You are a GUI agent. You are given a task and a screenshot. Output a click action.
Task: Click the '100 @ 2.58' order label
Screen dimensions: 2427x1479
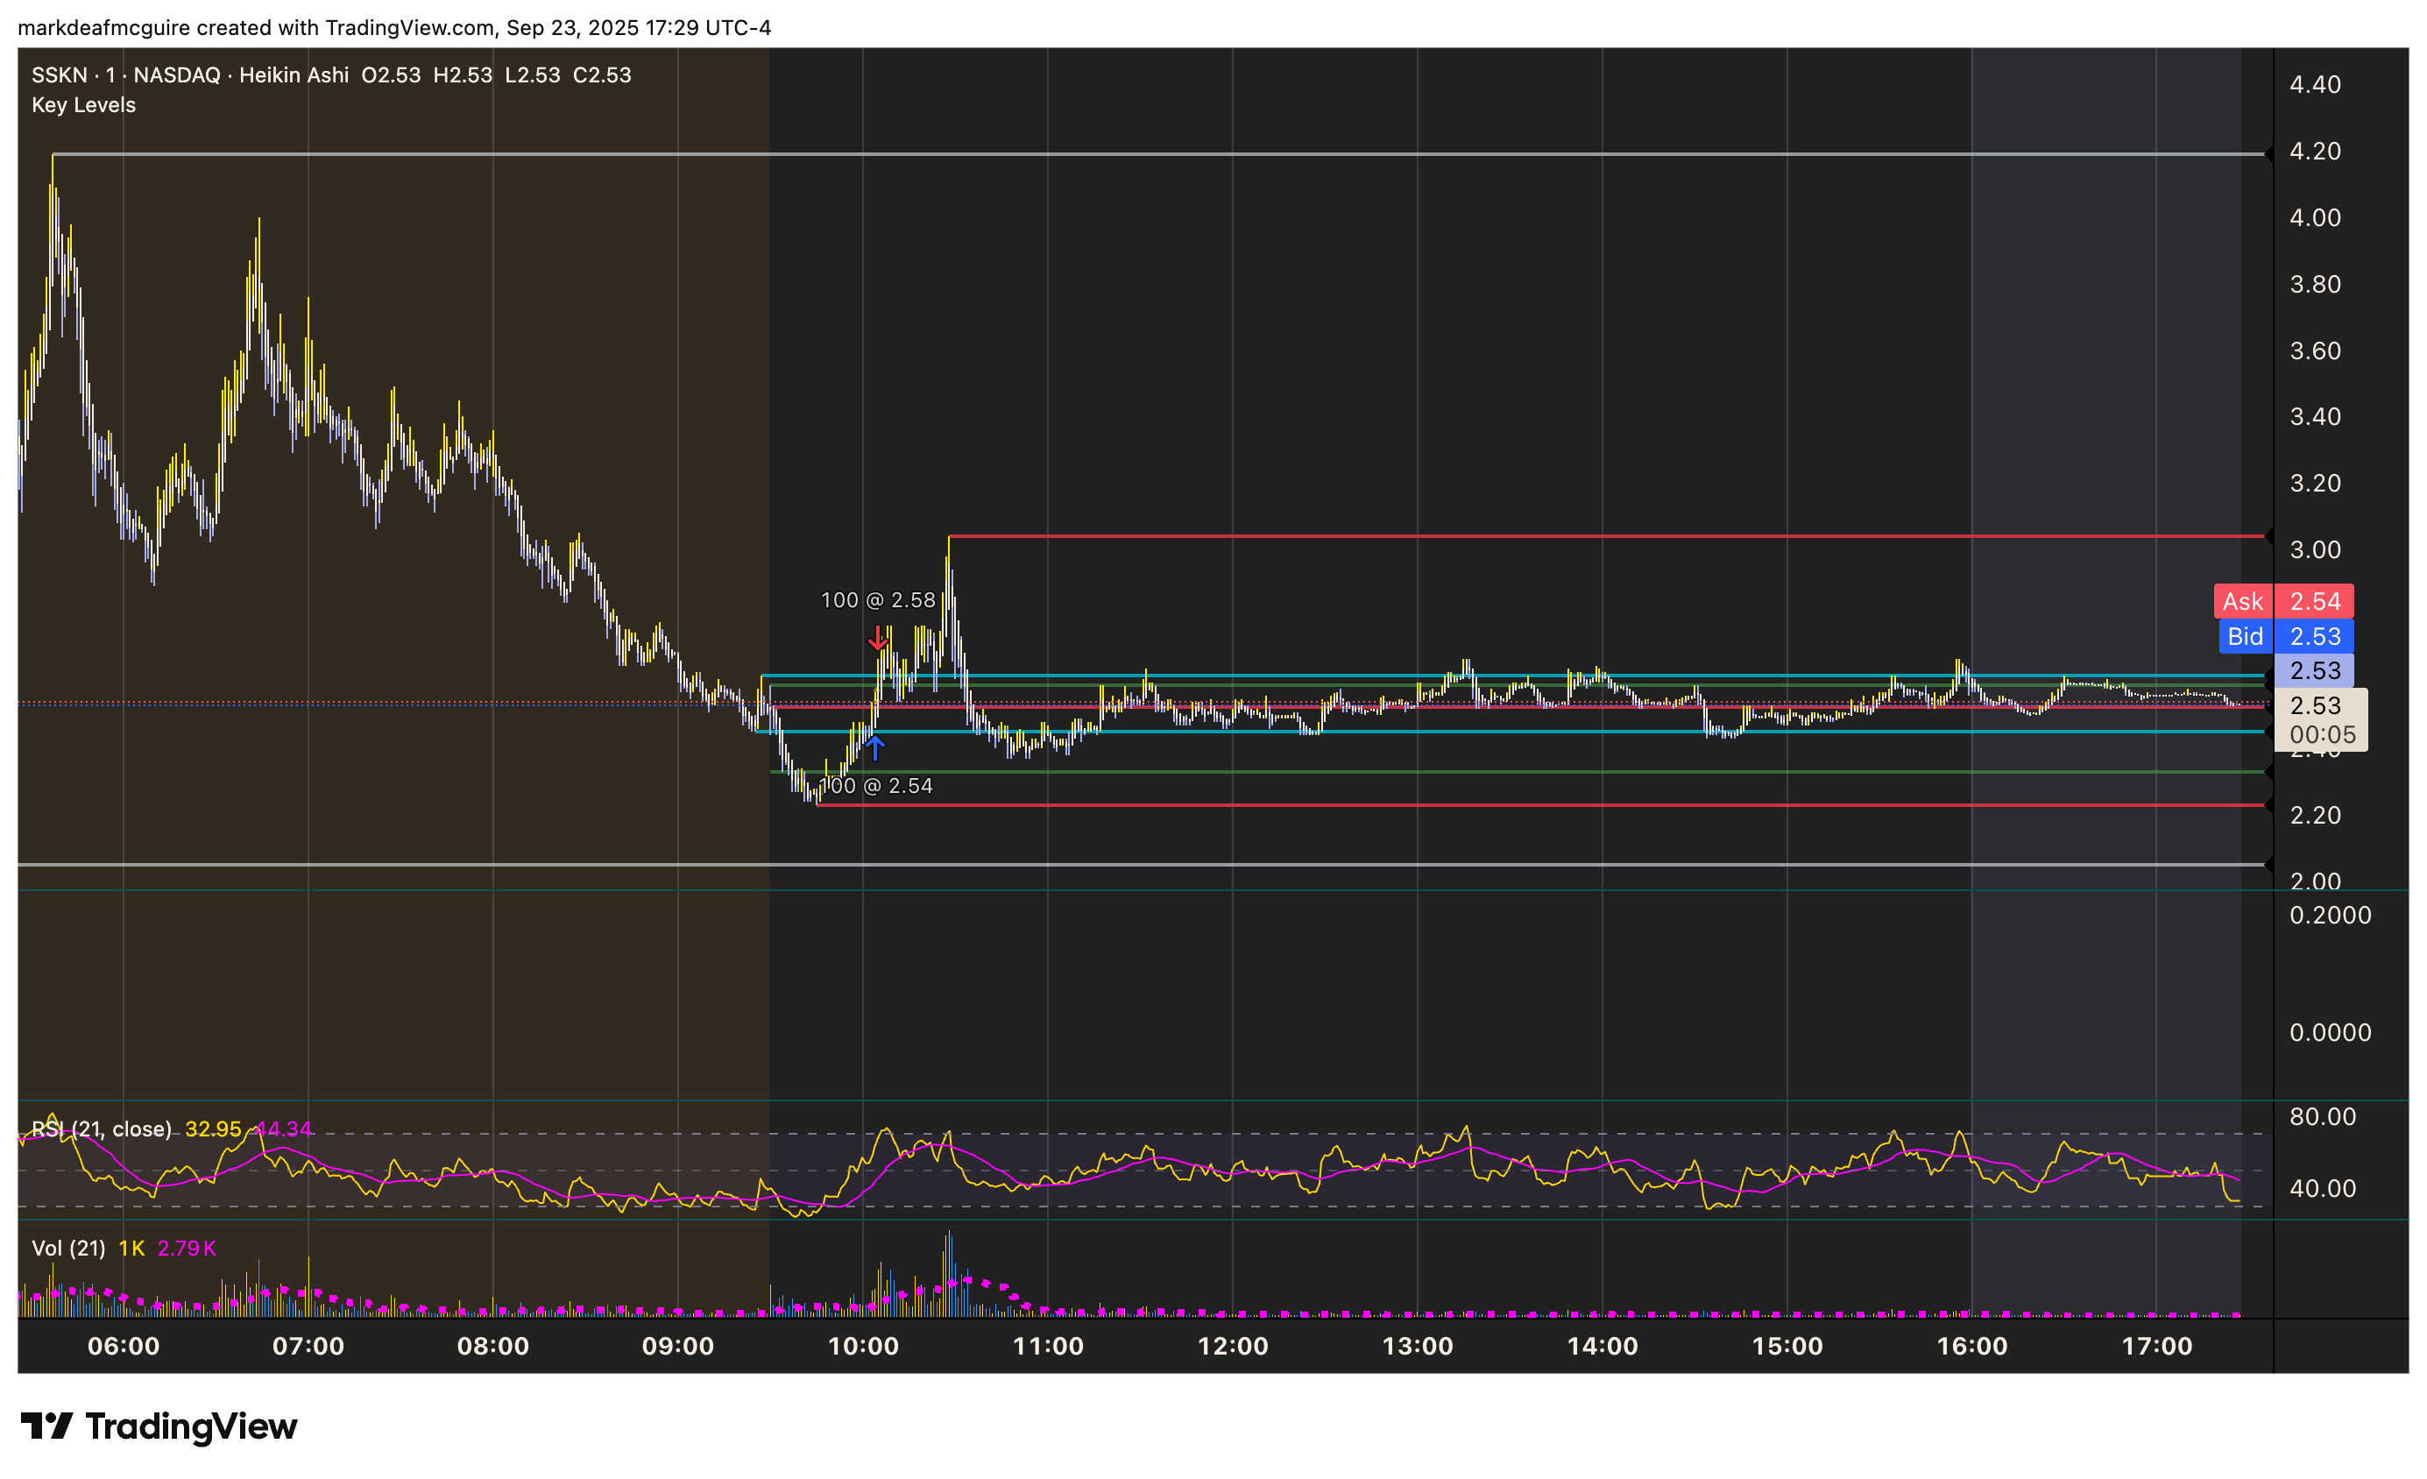(x=878, y=599)
